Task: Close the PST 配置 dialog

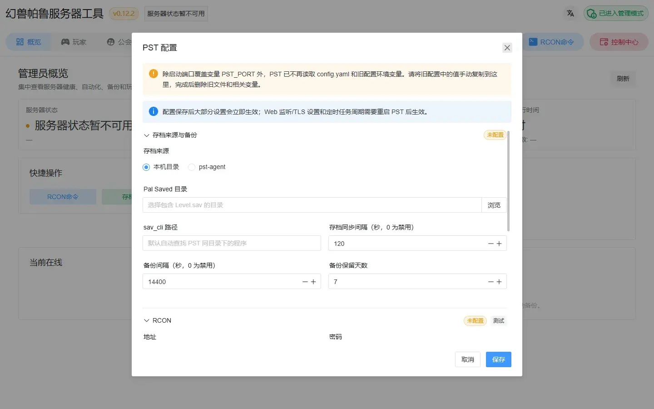Action: tap(507, 48)
